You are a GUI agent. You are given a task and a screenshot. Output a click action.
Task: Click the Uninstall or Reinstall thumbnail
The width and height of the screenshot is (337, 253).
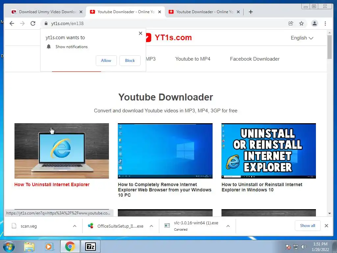coord(269,151)
